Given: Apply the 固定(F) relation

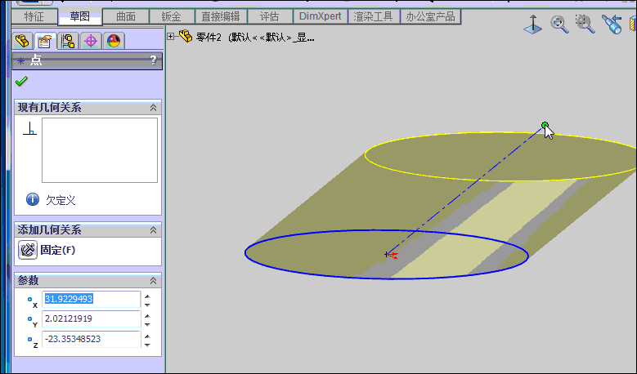Looking at the screenshot, I should click(x=47, y=250).
